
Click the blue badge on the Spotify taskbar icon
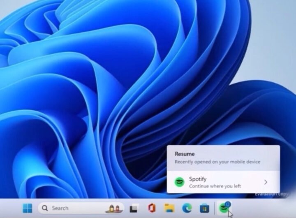[x=228, y=204]
